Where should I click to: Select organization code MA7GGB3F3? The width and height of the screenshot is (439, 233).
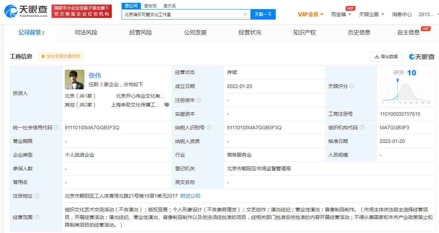[x=395, y=128]
